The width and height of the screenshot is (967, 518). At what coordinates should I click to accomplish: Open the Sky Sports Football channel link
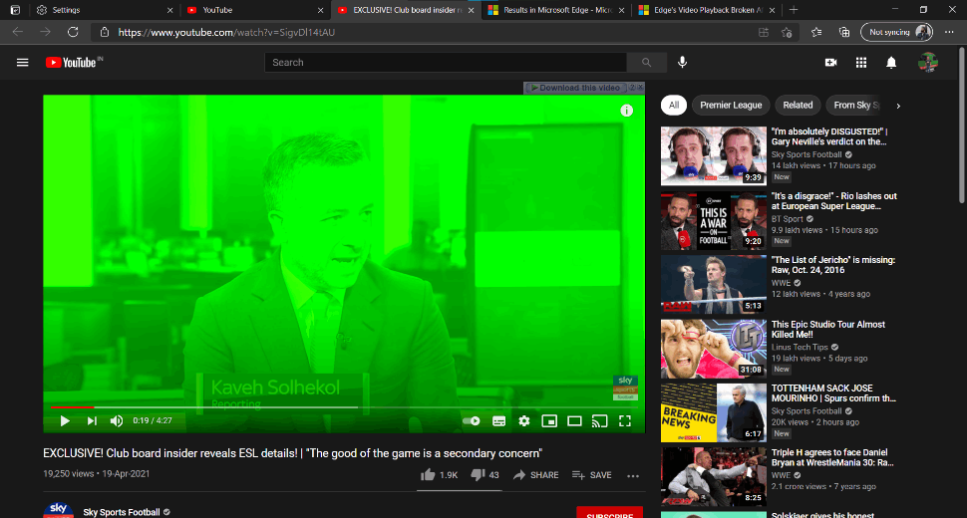coord(122,512)
